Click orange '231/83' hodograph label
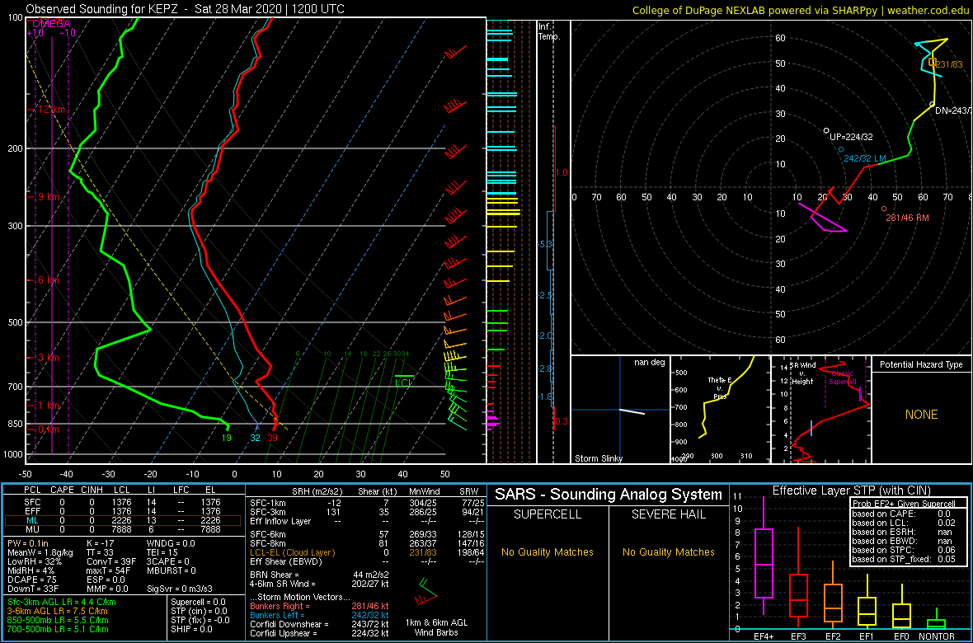 (949, 64)
